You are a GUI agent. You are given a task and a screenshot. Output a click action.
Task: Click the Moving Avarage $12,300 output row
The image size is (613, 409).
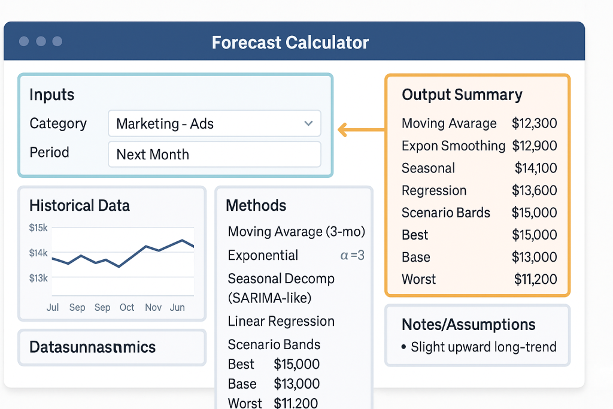tap(479, 123)
